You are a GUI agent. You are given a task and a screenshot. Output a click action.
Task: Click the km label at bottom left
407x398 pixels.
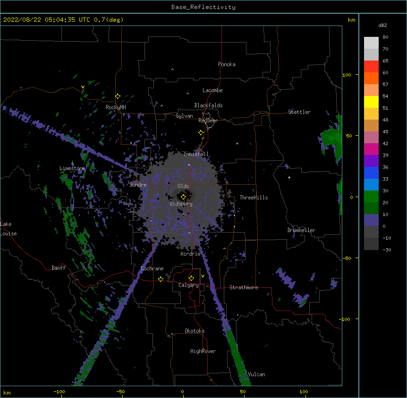7,393
